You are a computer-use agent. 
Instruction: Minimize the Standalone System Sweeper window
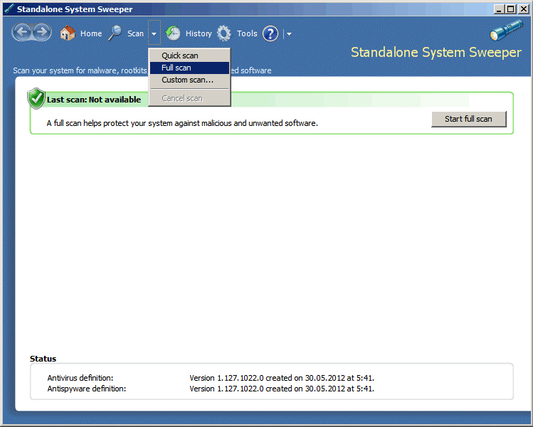[499, 9]
